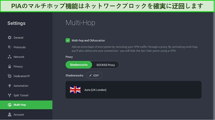Screen dimensions: 215x120
Task: Click EDIT button for Shadowsocks
Action: click(94, 75)
